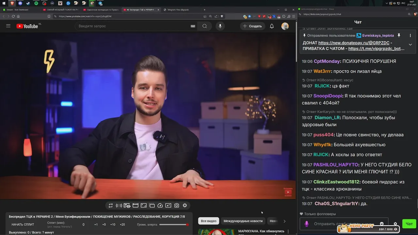The image size is (418, 235).
Task: Open the emoji picker in chat input
Action: [382, 224]
